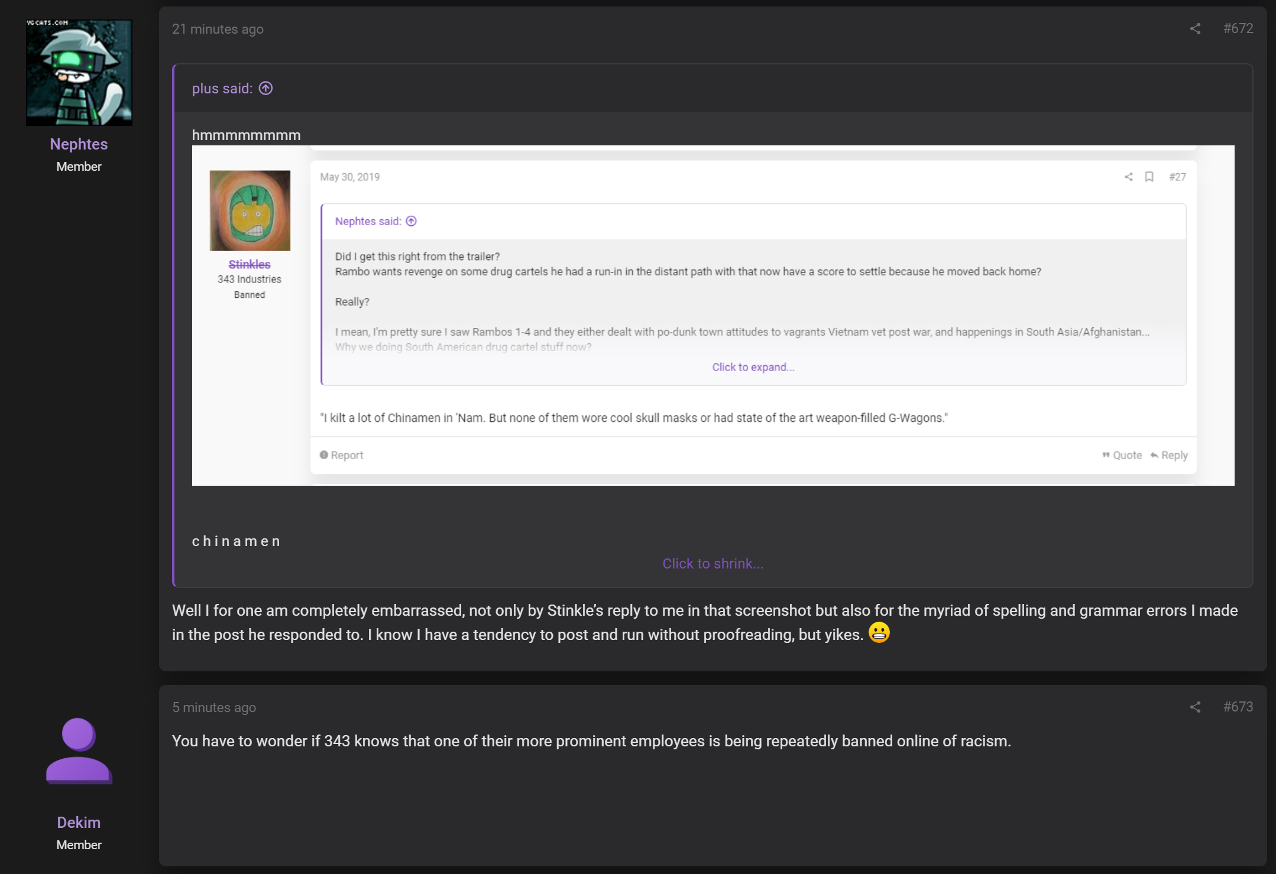Click 'Click to expand...' in the embedded screenshot
This screenshot has width=1276, height=874.
753,367
